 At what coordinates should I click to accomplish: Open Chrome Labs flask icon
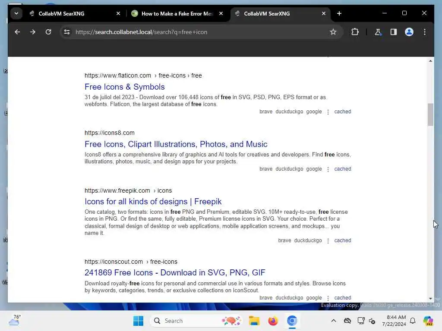pyautogui.click(x=378, y=32)
